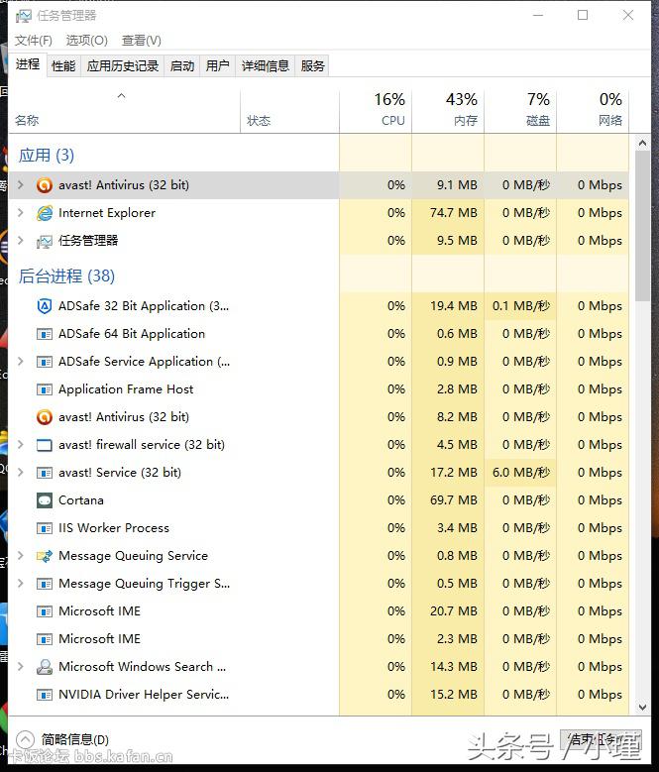The image size is (659, 772).
Task: Click the Message Queuing Service icon
Action: point(45,556)
